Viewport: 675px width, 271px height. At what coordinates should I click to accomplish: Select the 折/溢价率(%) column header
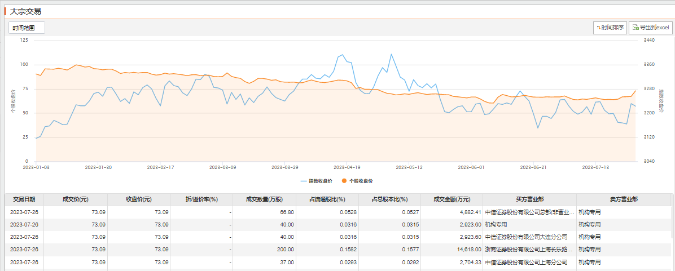click(x=201, y=199)
